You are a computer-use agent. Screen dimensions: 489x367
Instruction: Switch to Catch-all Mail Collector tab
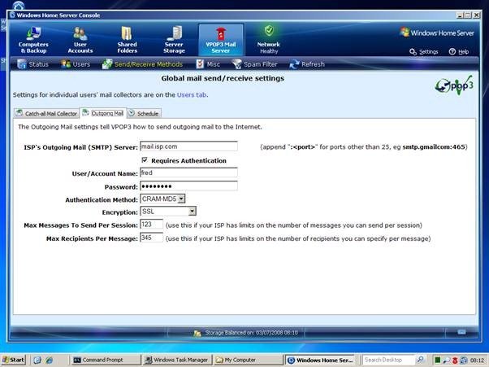point(46,114)
